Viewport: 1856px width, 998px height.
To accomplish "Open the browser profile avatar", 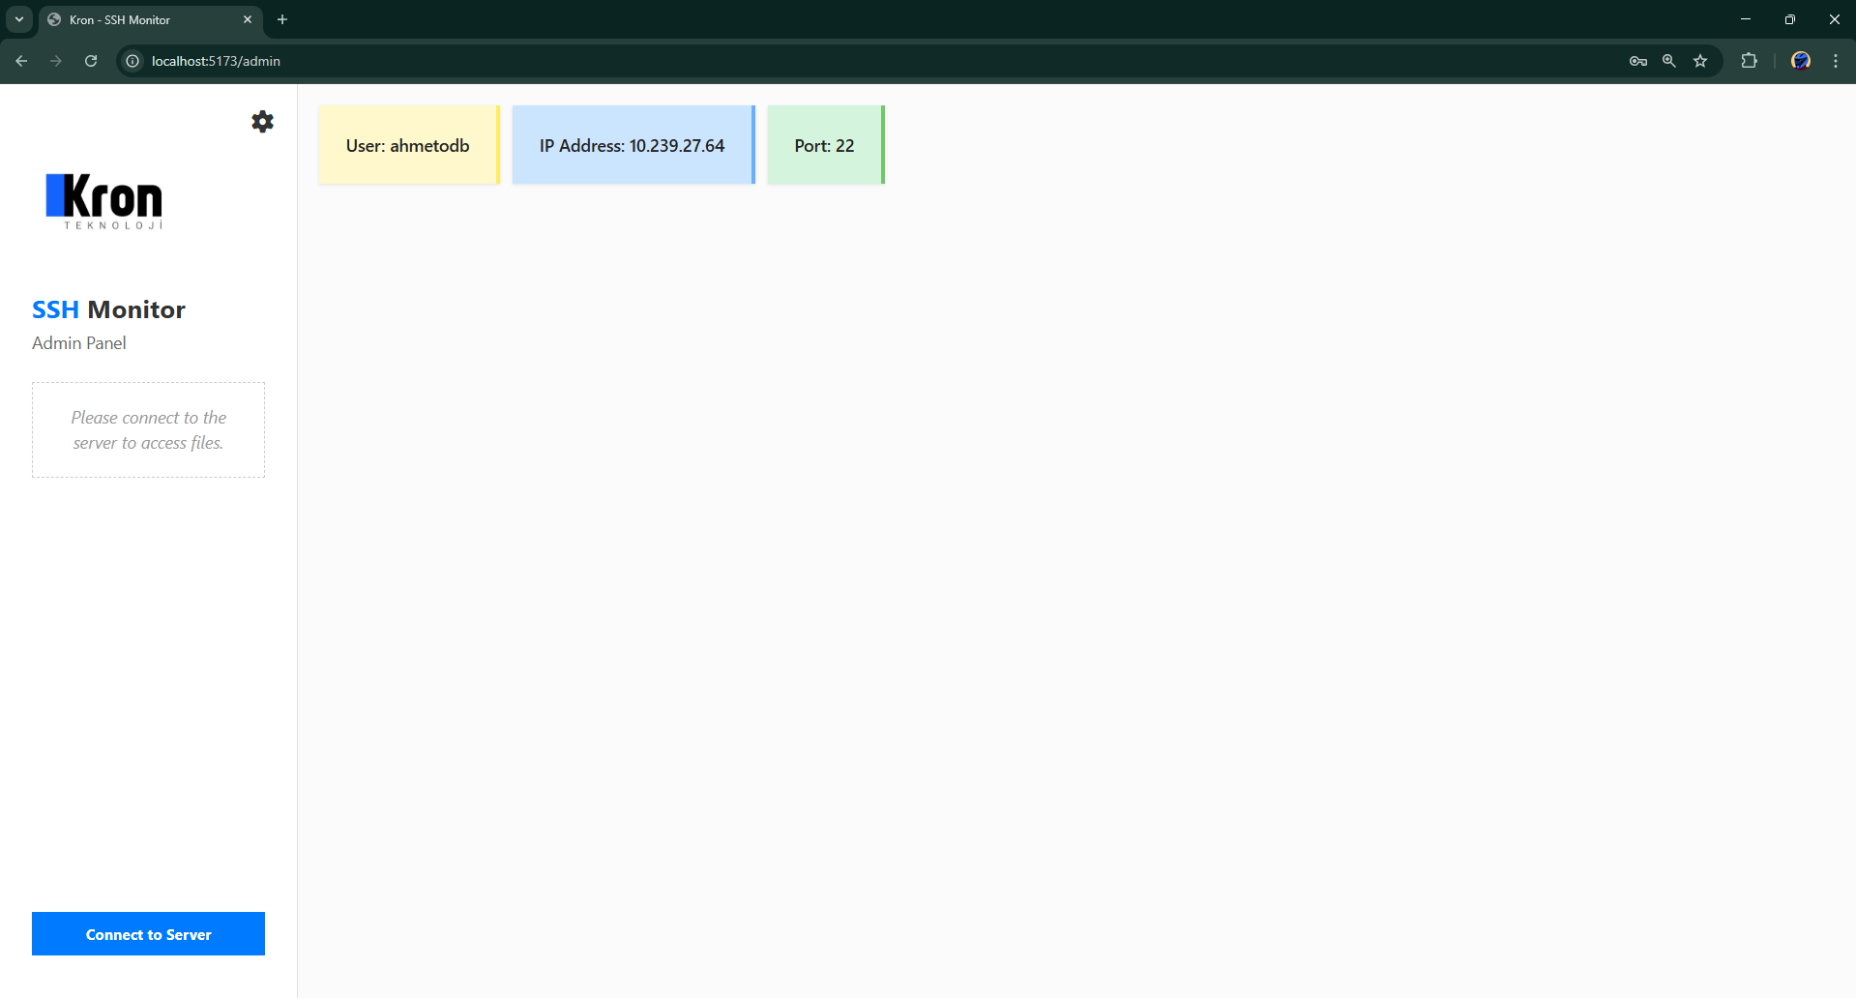I will [1801, 60].
